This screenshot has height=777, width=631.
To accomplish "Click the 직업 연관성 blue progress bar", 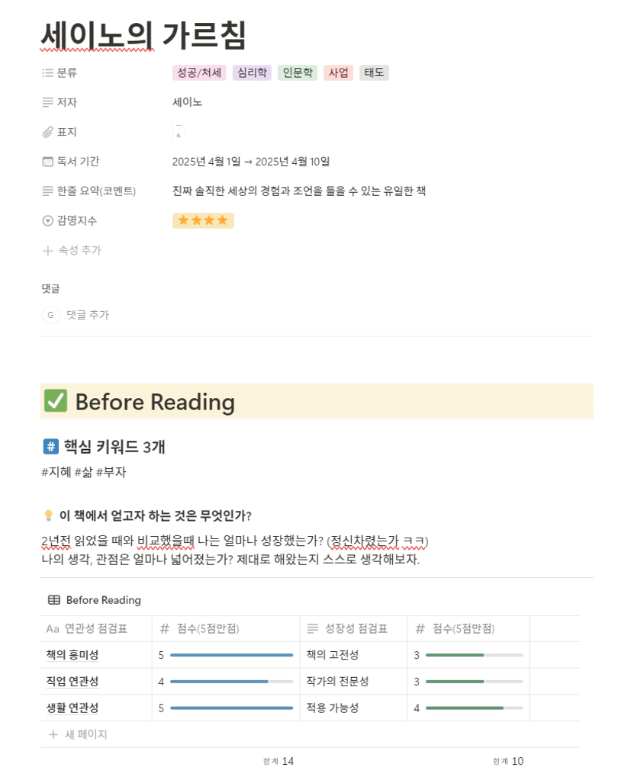I will point(231,682).
